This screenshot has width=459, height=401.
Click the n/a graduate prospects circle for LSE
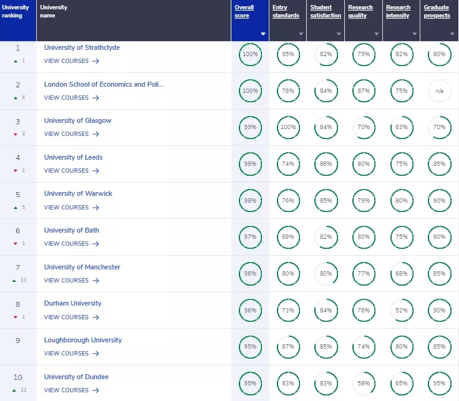coord(439,91)
